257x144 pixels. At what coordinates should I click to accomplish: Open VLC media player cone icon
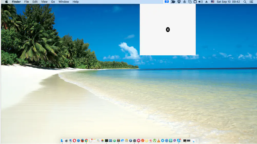pos(159,141)
